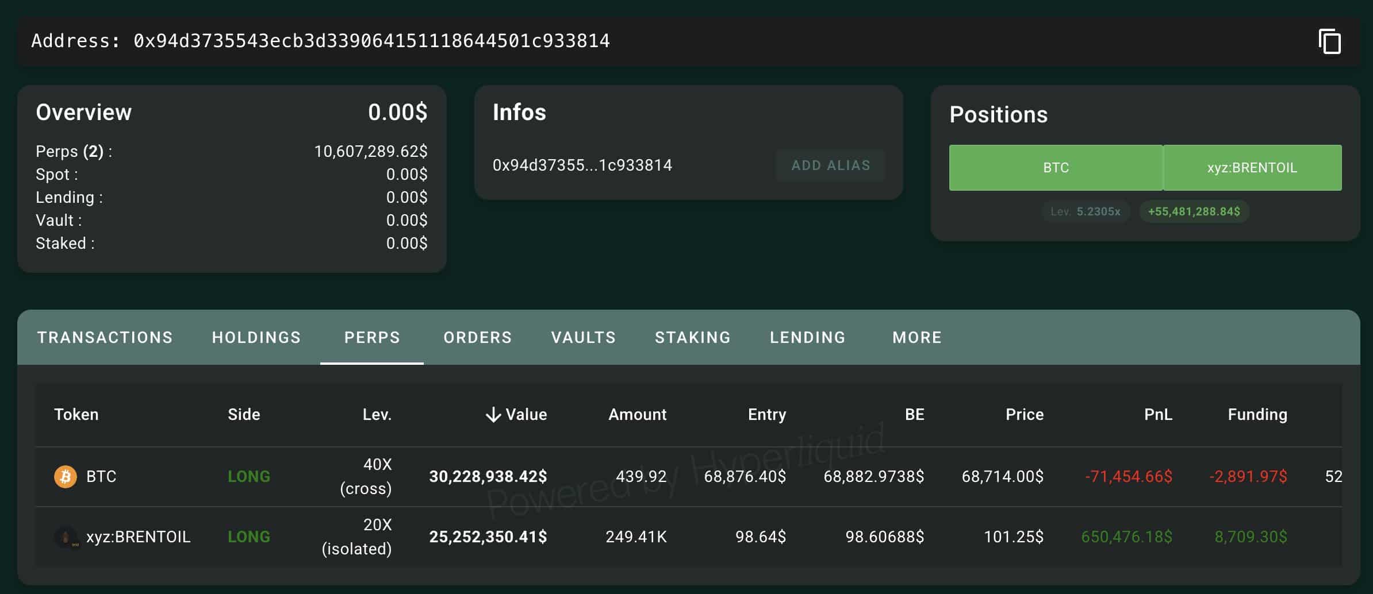
Task: Select the BTC position in the Positions panel
Action: [x=1055, y=167]
